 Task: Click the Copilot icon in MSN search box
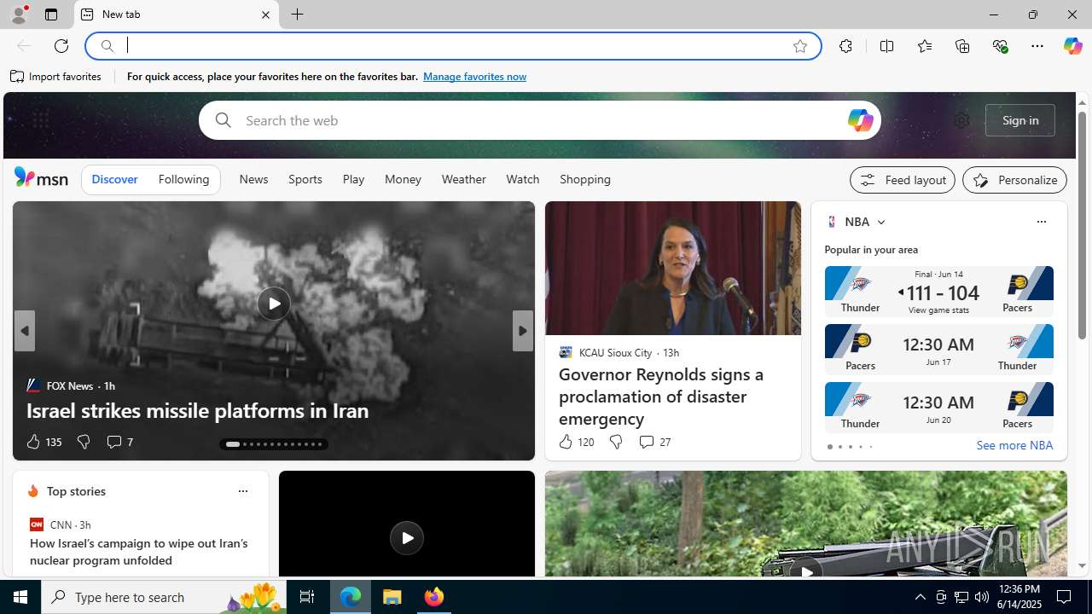(x=860, y=120)
